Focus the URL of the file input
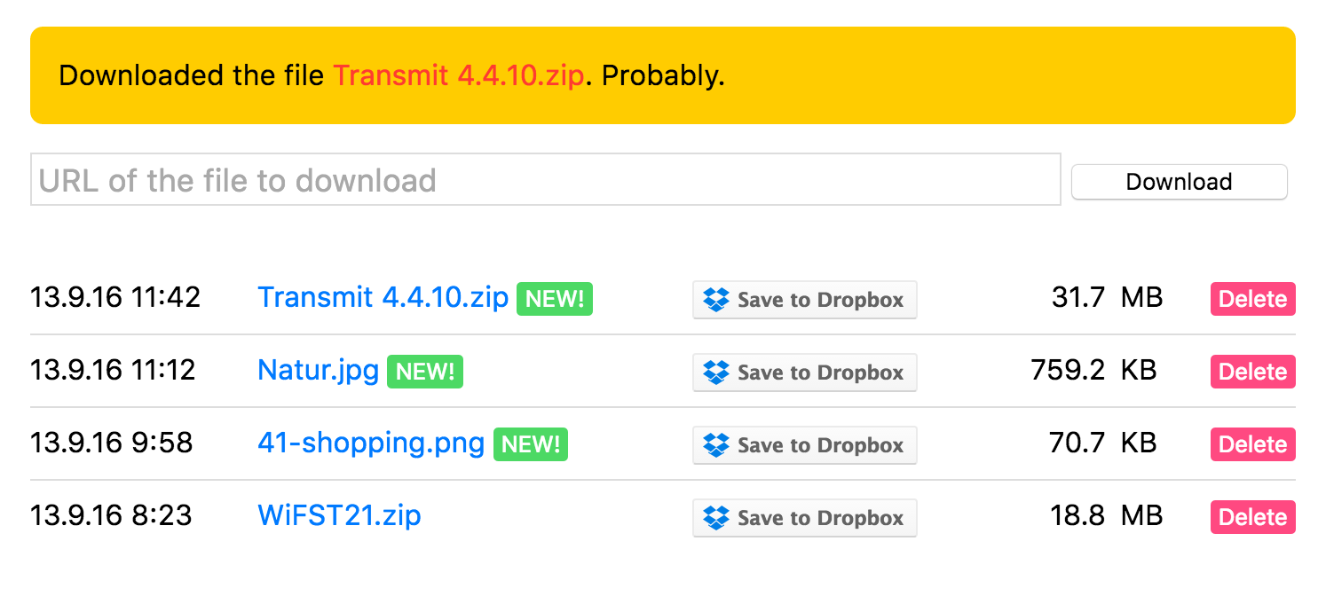Image resolution: width=1326 pixels, height=612 pixels. point(545,180)
